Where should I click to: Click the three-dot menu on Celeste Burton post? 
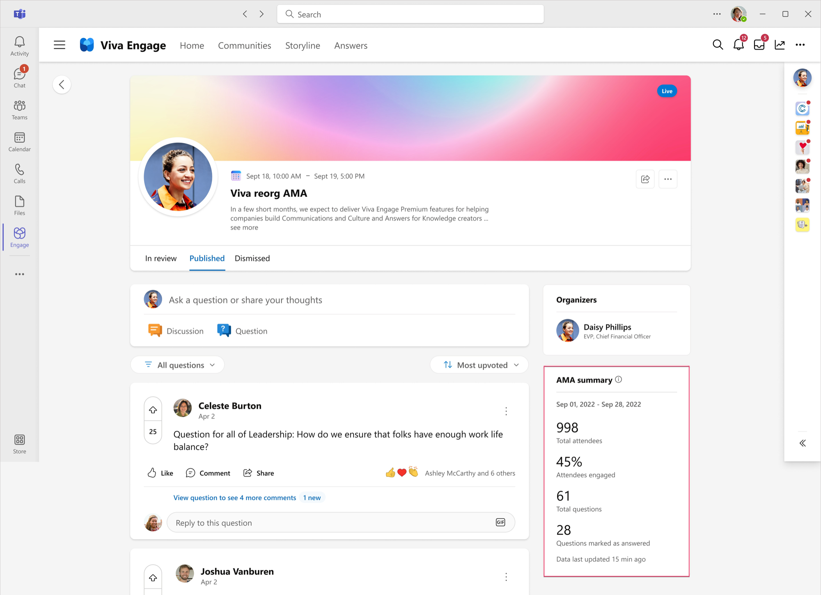pos(507,410)
